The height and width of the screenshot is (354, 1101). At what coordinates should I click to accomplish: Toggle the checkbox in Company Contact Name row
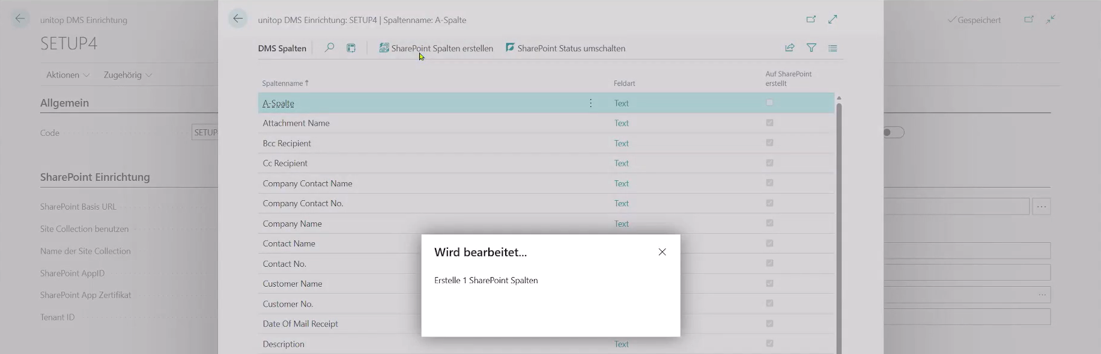pyautogui.click(x=769, y=183)
